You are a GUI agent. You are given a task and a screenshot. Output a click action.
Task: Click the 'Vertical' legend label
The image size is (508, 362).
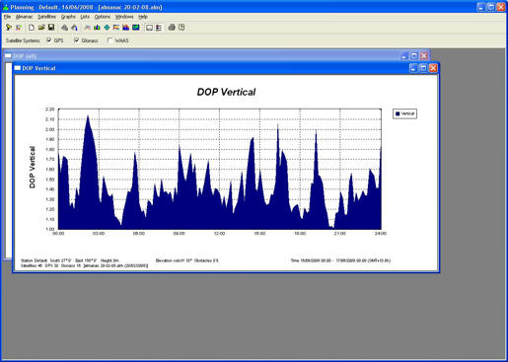[x=408, y=113]
